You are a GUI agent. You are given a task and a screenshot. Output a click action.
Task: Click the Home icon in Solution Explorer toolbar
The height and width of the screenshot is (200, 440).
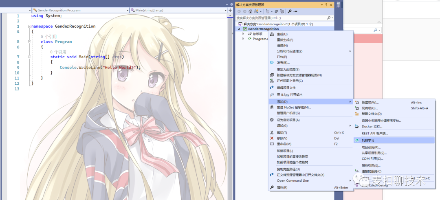(x=251, y=11)
